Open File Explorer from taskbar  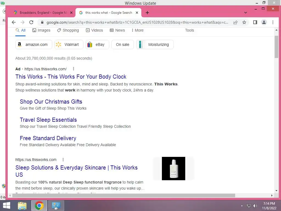click(x=22, y=206)
